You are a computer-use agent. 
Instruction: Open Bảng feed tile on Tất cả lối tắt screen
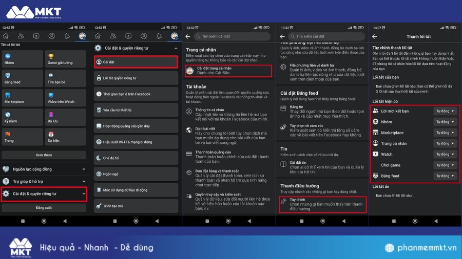click(22, 78)
